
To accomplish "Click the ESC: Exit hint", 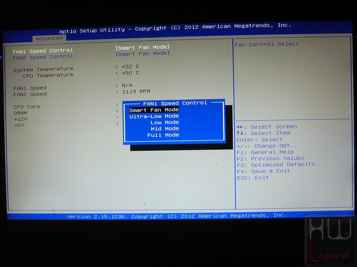I will [x=253, y=178].
